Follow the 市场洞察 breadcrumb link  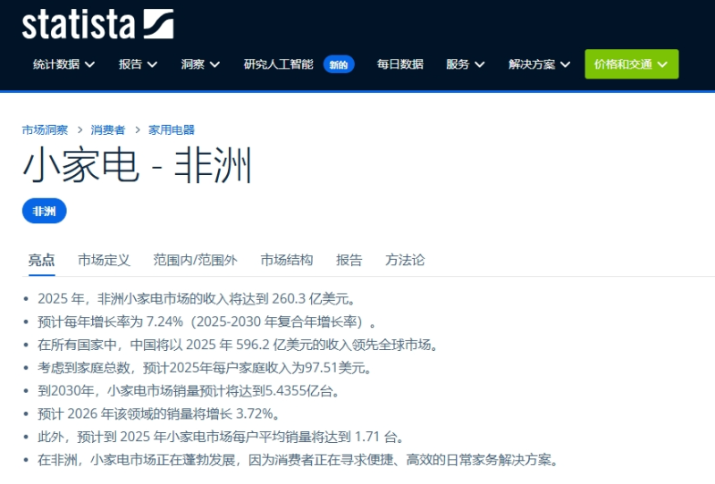(x=45, y=129)
